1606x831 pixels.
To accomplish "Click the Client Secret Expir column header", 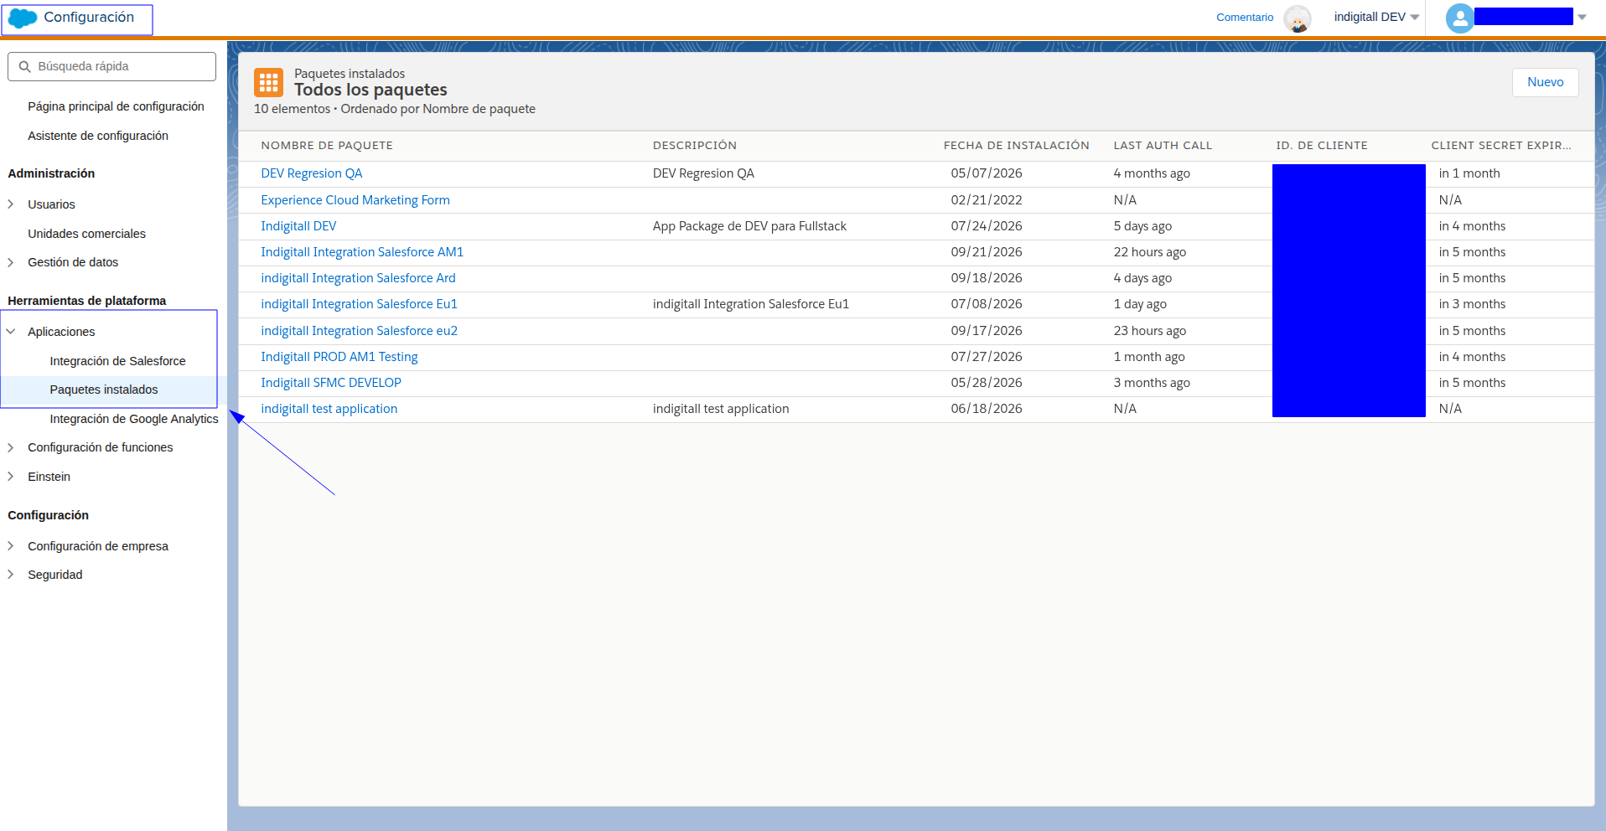I will pos(1501,146).
